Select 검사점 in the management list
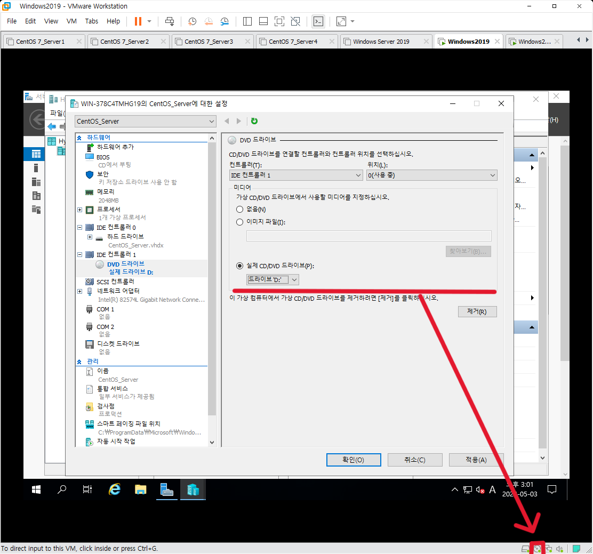593x554 pixels. point(106,406)
